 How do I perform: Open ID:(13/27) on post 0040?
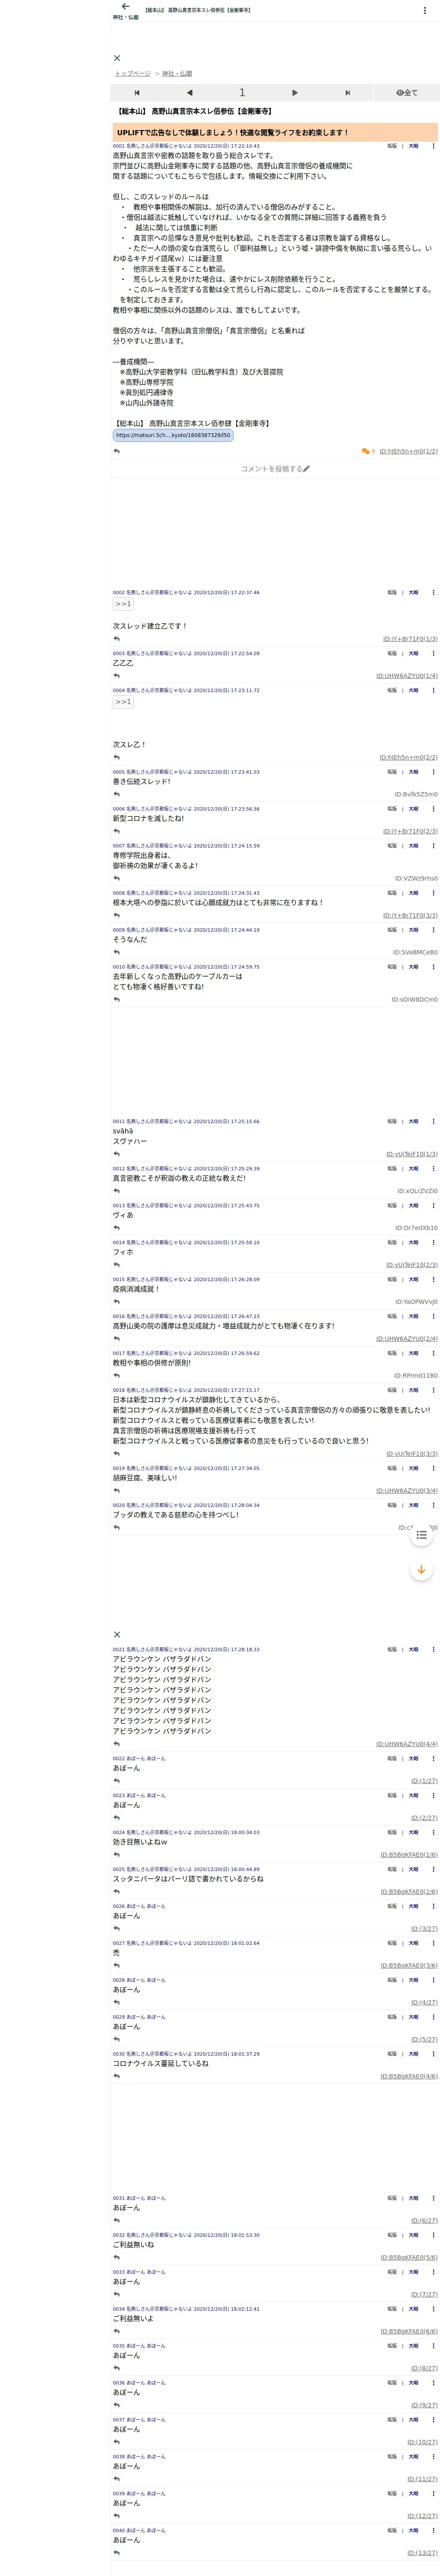pos(422,2552)
